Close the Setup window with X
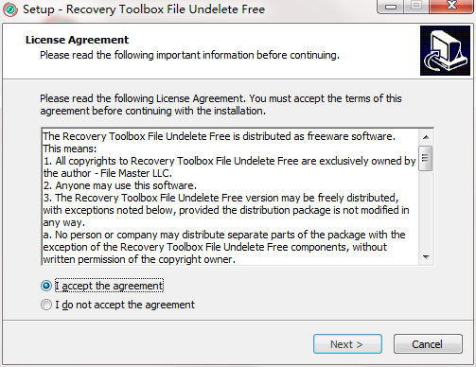476x367 pixels. click(451, 6)
